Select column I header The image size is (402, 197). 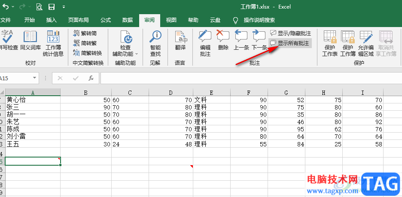tap(363, 92)
